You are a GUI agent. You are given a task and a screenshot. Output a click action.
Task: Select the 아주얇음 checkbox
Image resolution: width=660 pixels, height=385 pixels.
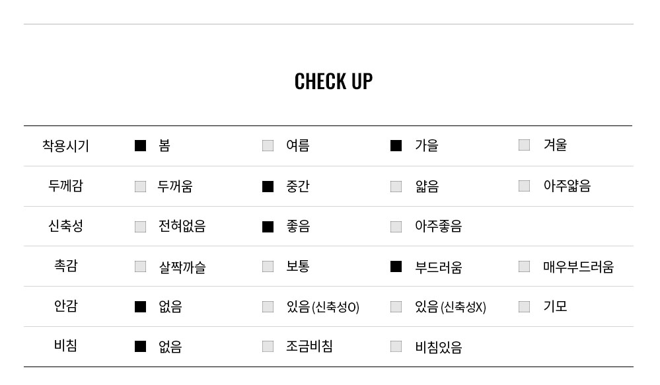click(524, 186)
